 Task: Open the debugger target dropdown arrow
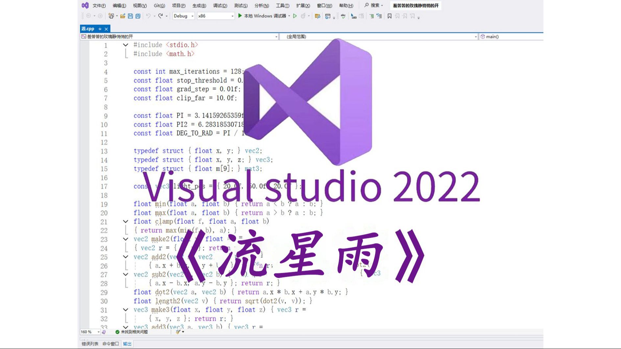pyautogui.click(x=289, y=16)
